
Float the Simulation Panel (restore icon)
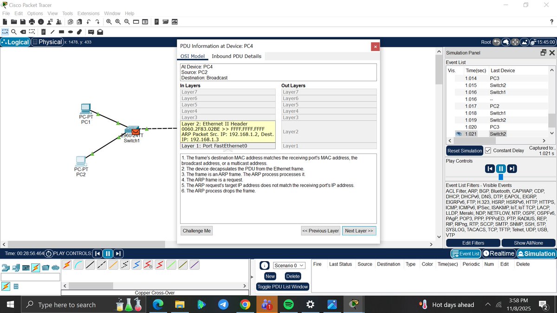click(544, 52)
